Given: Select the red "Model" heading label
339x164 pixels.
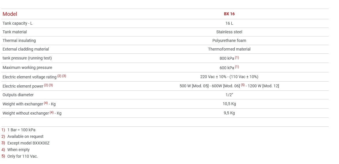Looking at the screenshot, I should point(10,14).
